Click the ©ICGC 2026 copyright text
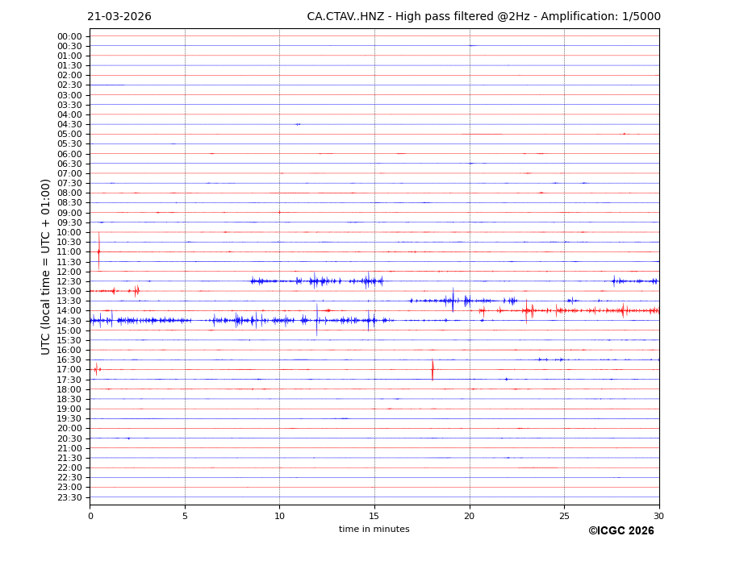This screenshot has width=748, height=561. pos(621,531)
